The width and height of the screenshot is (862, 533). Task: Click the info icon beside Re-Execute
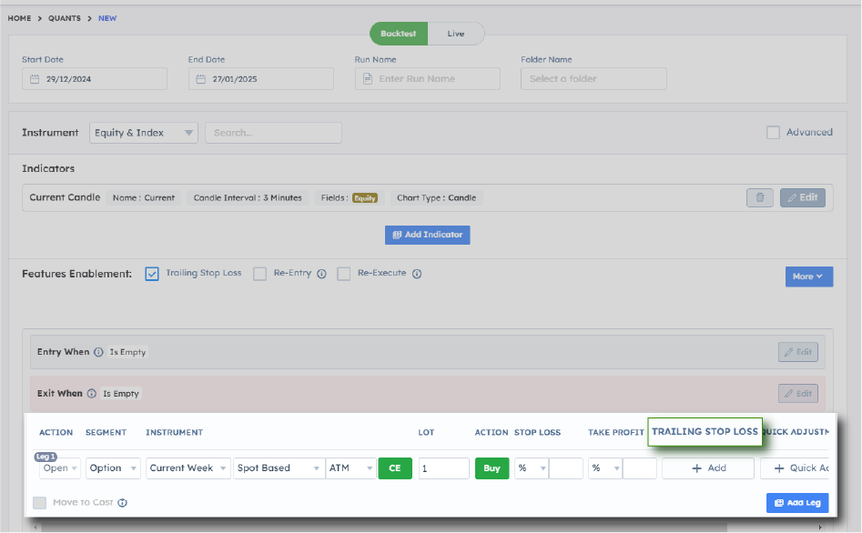point(417,274)
